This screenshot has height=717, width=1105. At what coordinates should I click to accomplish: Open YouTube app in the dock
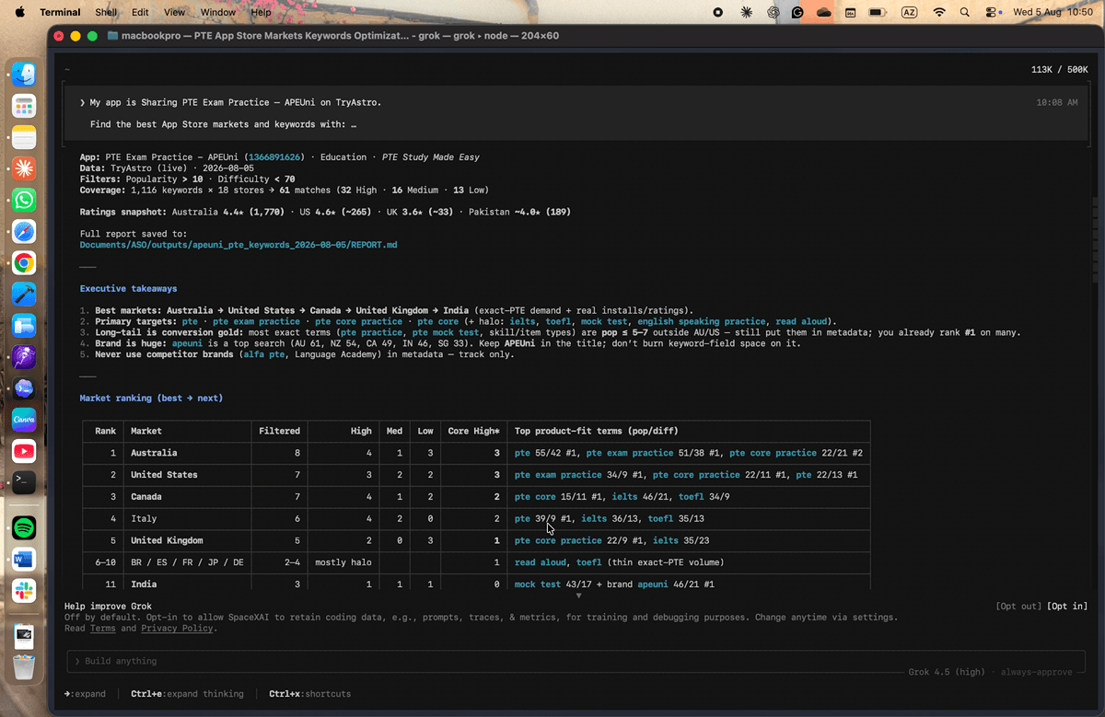pos(24,451)
